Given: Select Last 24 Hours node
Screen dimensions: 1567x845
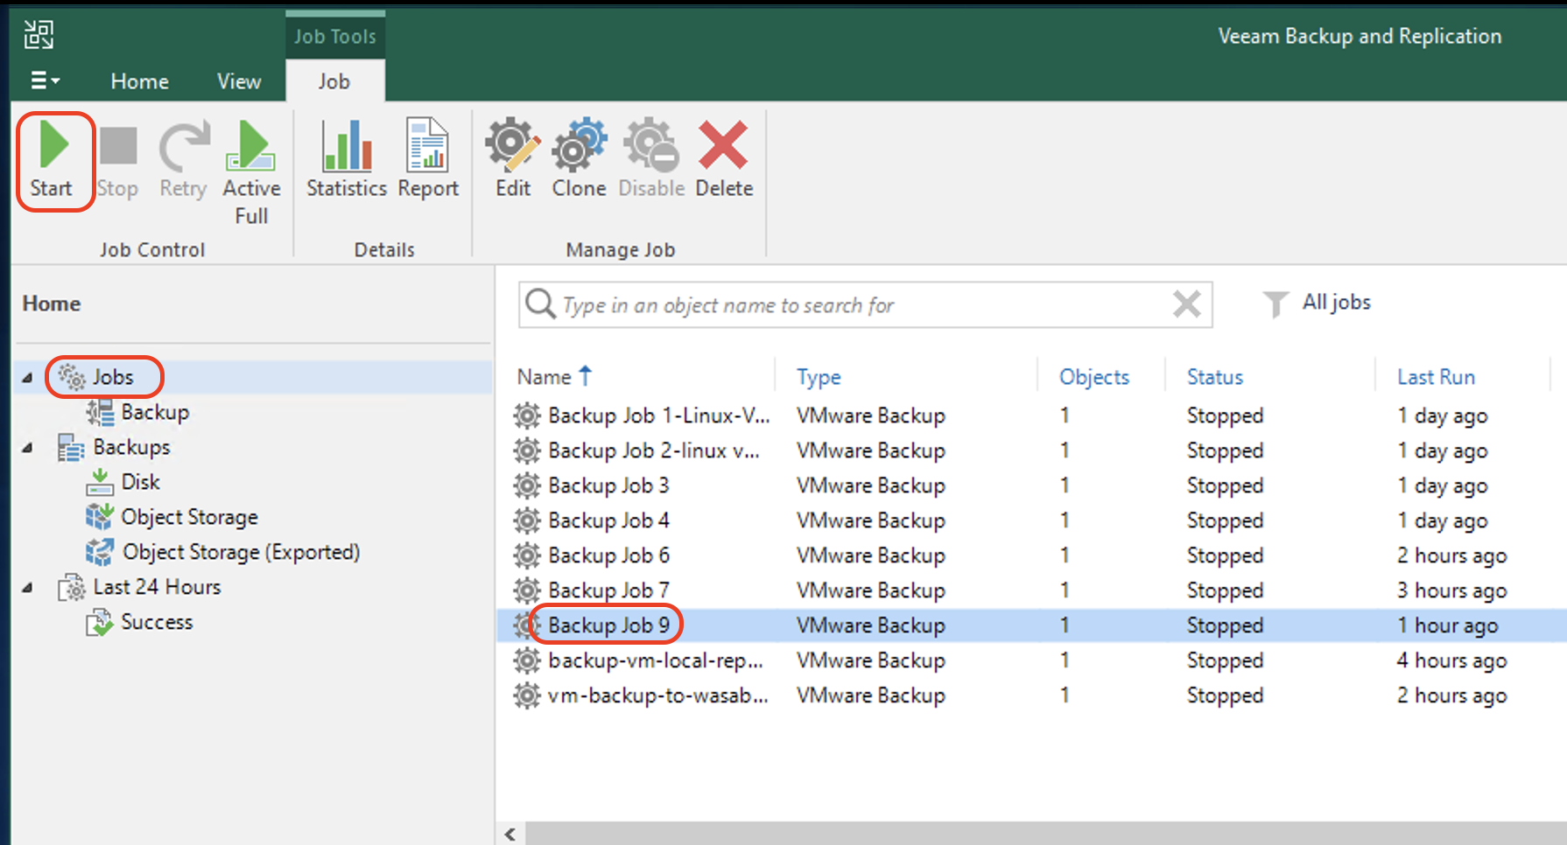Looking at the screenshot, I should tap(158, 587).
